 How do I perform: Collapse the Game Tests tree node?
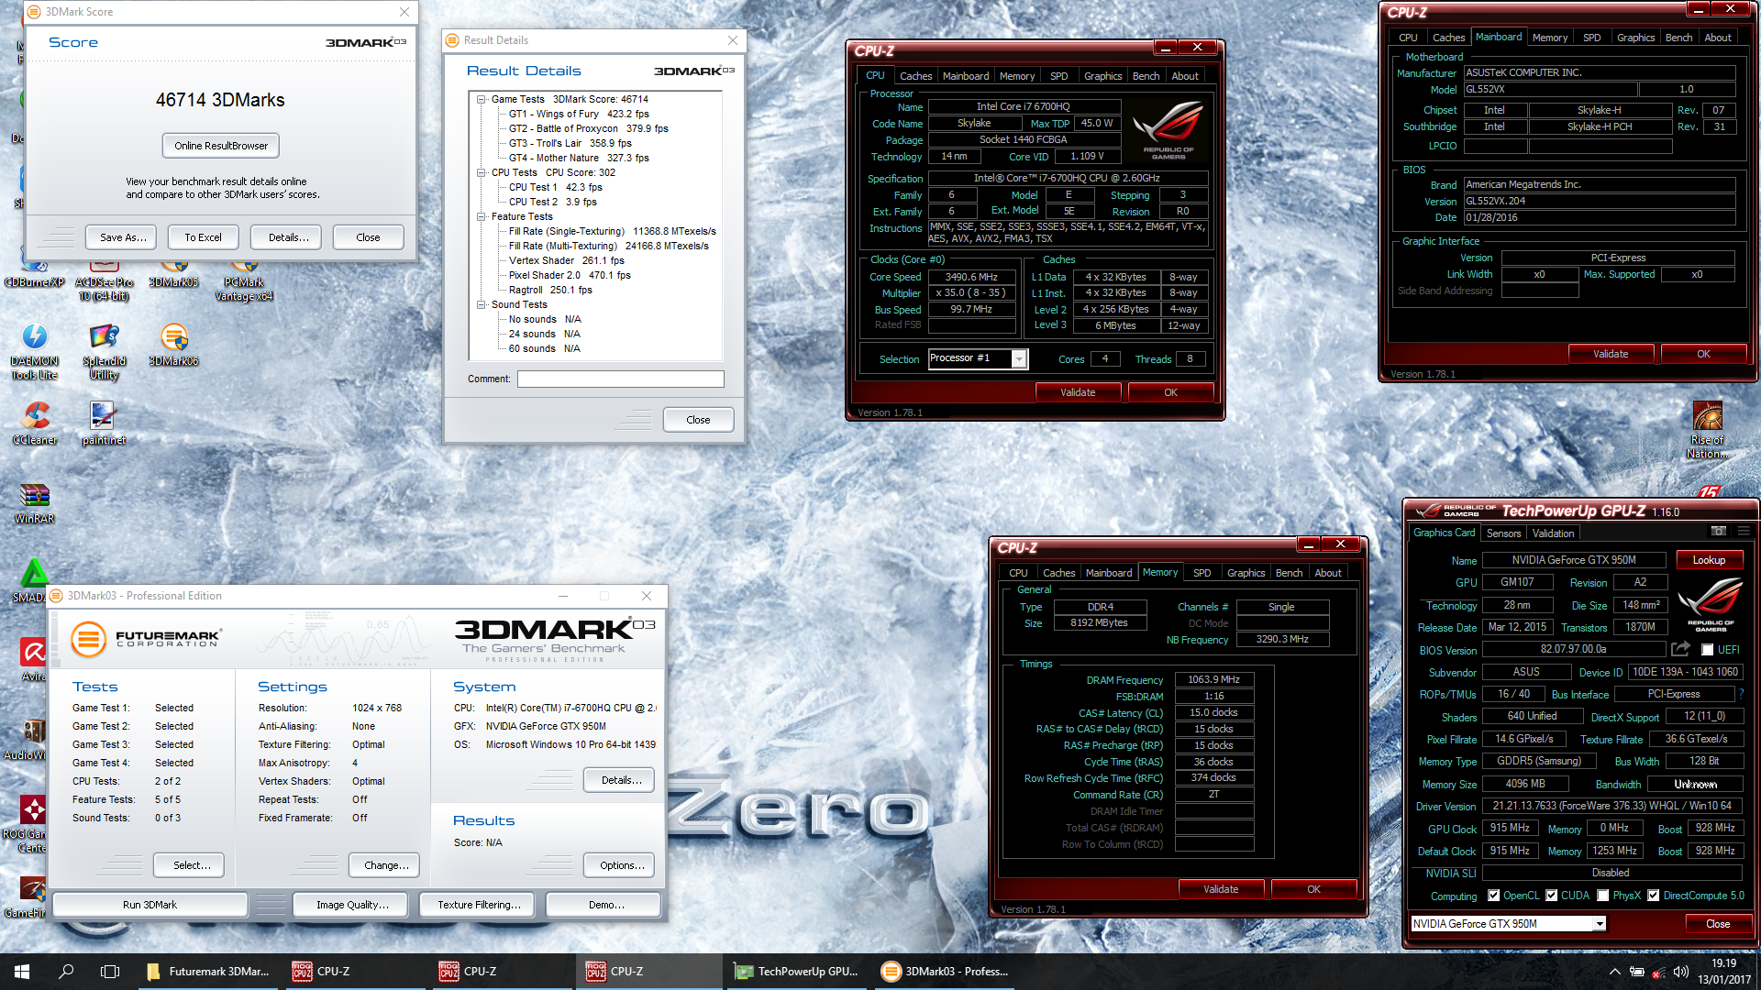(481, 99)
